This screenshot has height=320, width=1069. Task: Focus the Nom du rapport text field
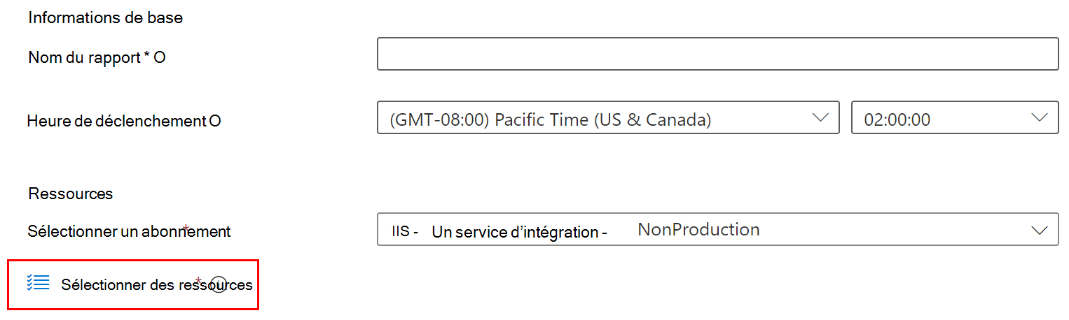717,54
